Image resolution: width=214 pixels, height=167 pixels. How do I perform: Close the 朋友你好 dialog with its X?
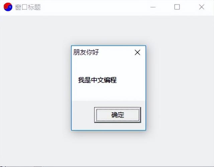[137, 53]
